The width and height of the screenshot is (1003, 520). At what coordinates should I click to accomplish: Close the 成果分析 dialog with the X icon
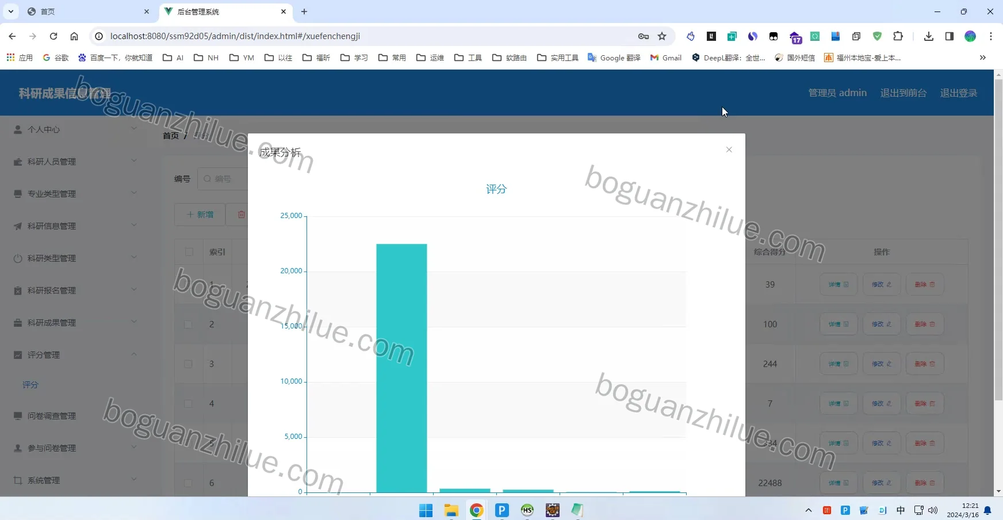click(729, 150)
